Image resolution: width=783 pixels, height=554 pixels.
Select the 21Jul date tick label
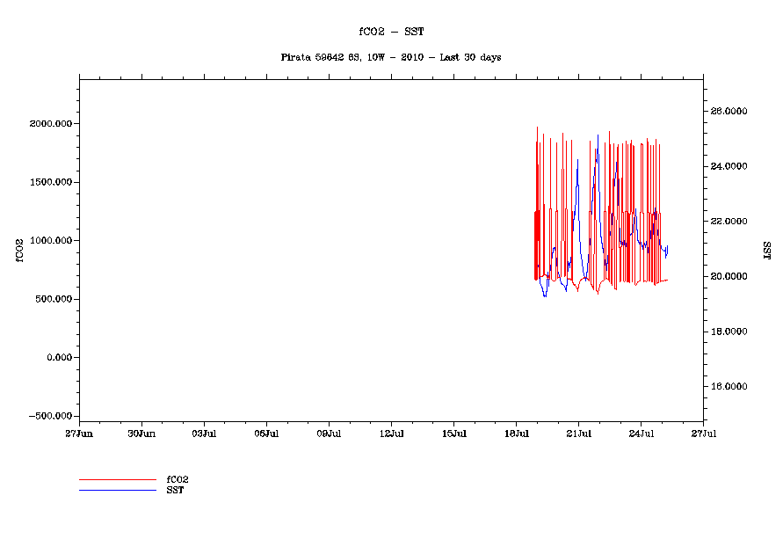click(578, 434)
